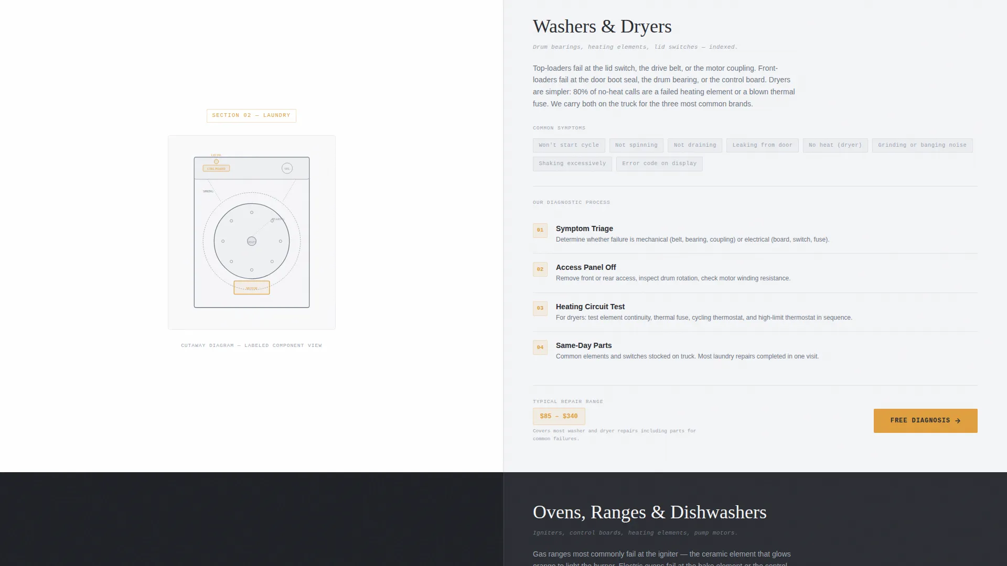
Task: Click the "Top-loaders fail at the lid switch" paragraph
Action: point(664,86)
